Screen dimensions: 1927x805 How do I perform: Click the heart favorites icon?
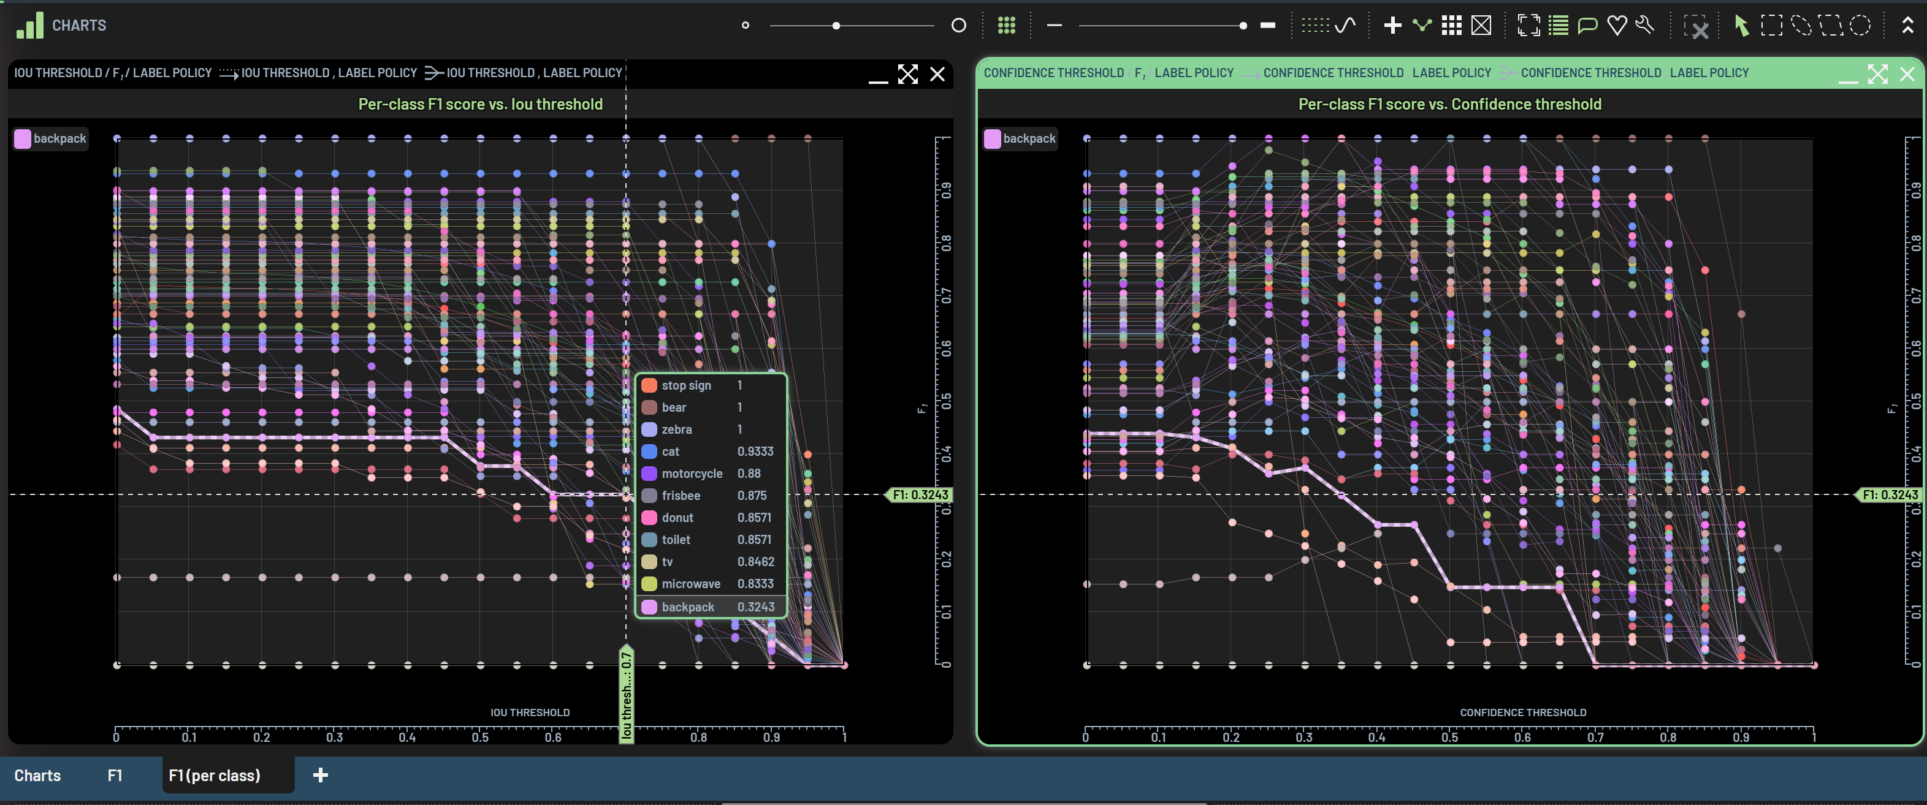(x=1617, y=25)
